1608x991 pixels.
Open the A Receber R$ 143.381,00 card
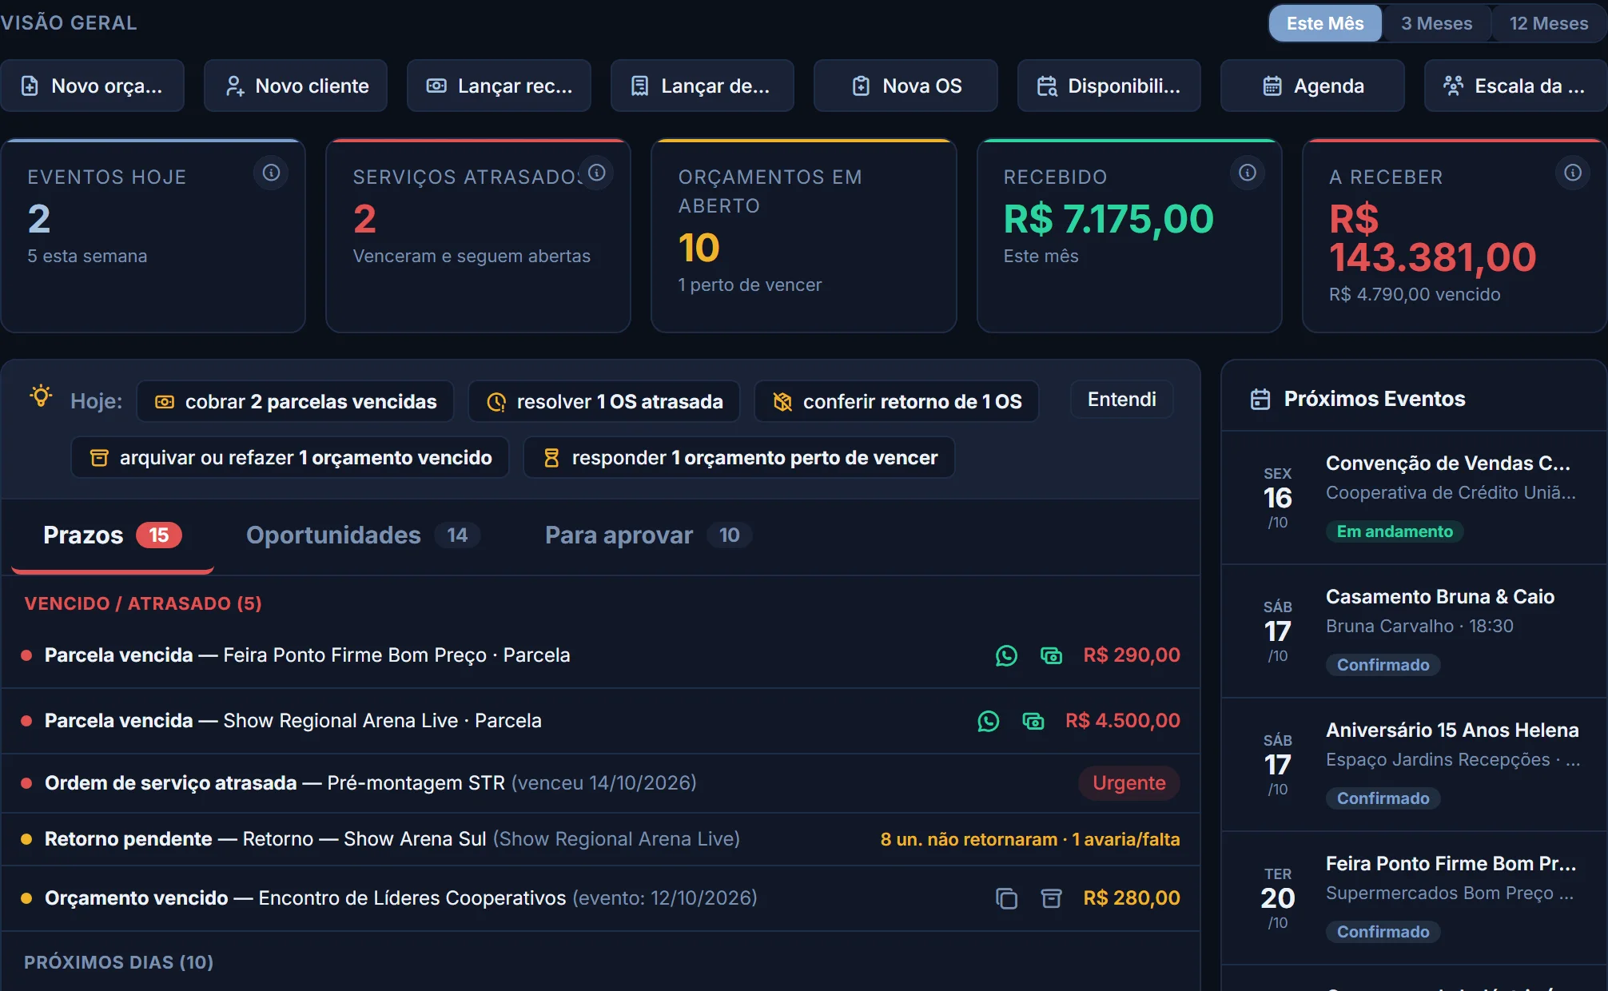[1455, 236]
